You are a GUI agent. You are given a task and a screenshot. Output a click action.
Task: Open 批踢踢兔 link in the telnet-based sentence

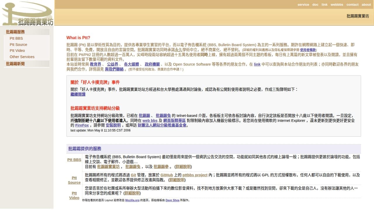(x=163, y=116)
